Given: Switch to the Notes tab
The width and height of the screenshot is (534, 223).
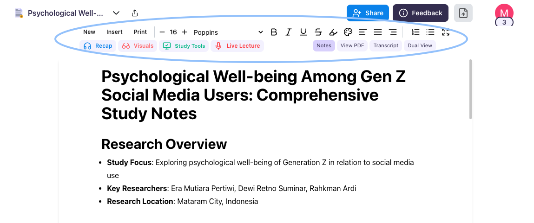Looking at the screenshot, I should pos(324,45).
